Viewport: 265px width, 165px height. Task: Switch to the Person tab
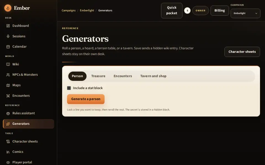pos(77,76)
